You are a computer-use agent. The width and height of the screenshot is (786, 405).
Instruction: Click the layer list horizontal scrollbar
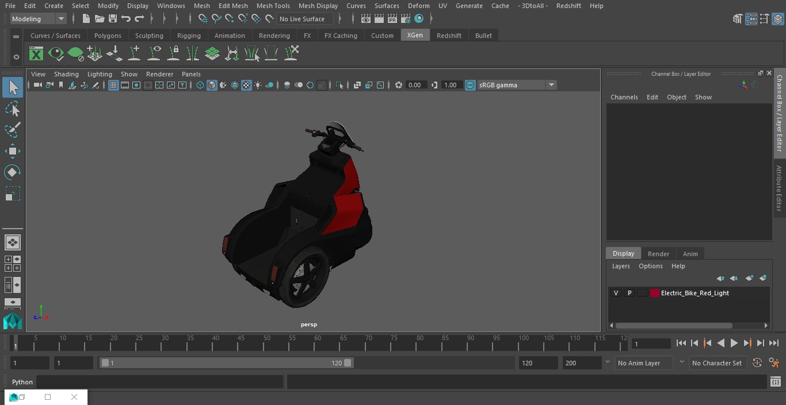click(674, 326)
